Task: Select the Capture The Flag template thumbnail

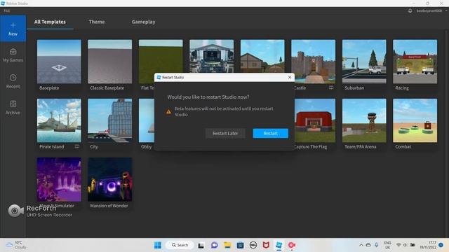Action: (315, 120)
